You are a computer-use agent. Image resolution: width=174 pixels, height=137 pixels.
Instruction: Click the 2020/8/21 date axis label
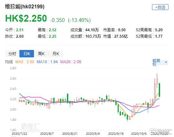70,134
